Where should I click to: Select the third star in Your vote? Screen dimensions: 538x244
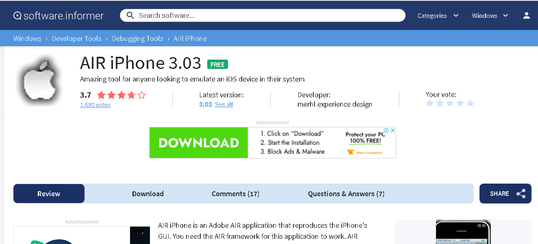coord(450,103)
